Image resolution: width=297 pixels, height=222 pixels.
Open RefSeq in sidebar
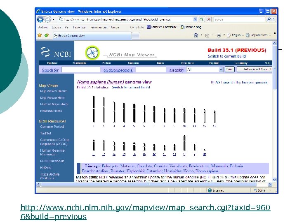pyautogui.click(x=46, y=167)
